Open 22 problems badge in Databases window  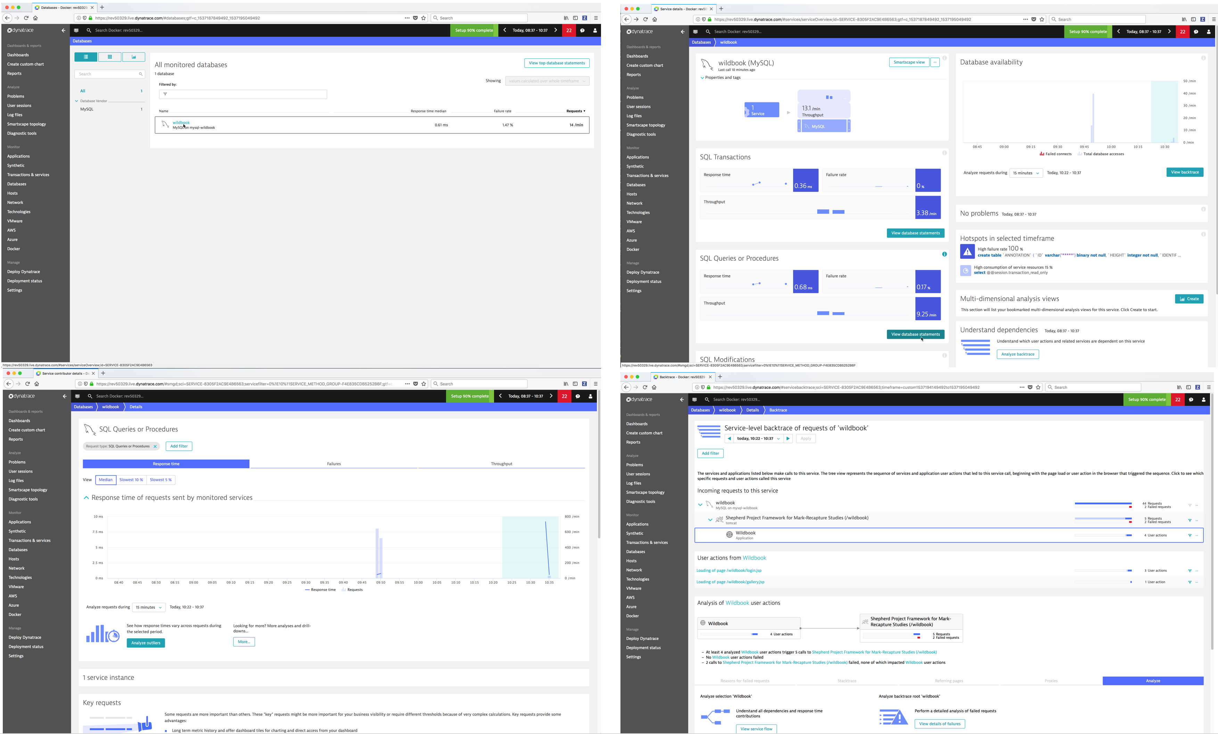569,30
